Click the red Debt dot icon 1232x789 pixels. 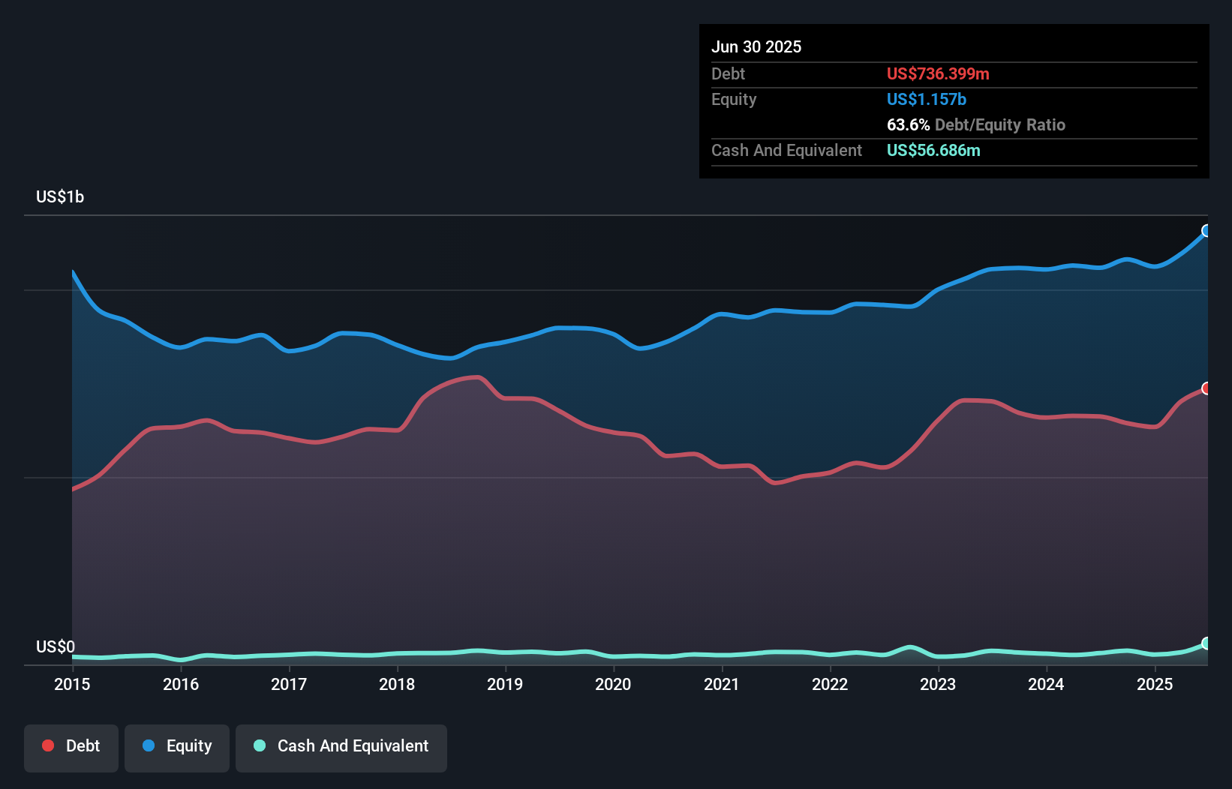[47, 745]
